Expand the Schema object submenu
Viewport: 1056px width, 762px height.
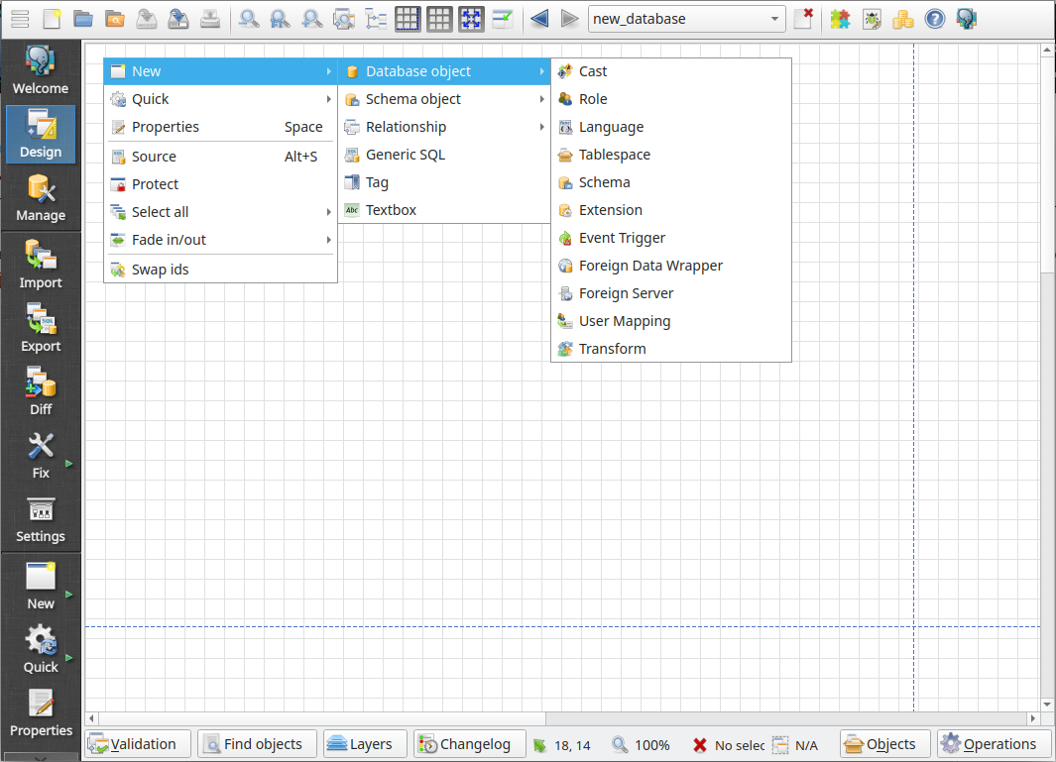tap(444, 99)
